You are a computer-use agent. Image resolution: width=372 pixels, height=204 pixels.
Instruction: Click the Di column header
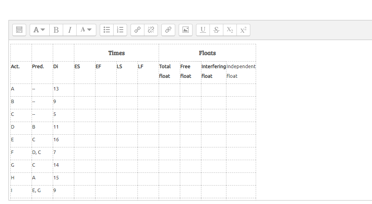(x=63, y=73)
